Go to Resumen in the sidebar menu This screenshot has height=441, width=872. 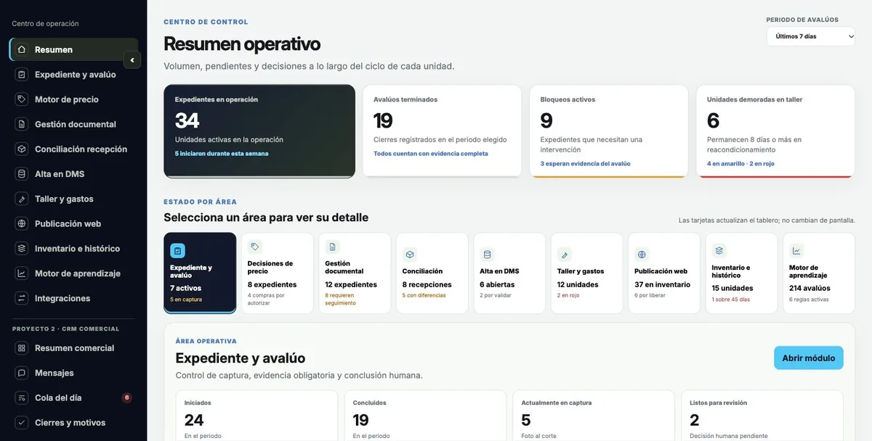pos(73,49)
